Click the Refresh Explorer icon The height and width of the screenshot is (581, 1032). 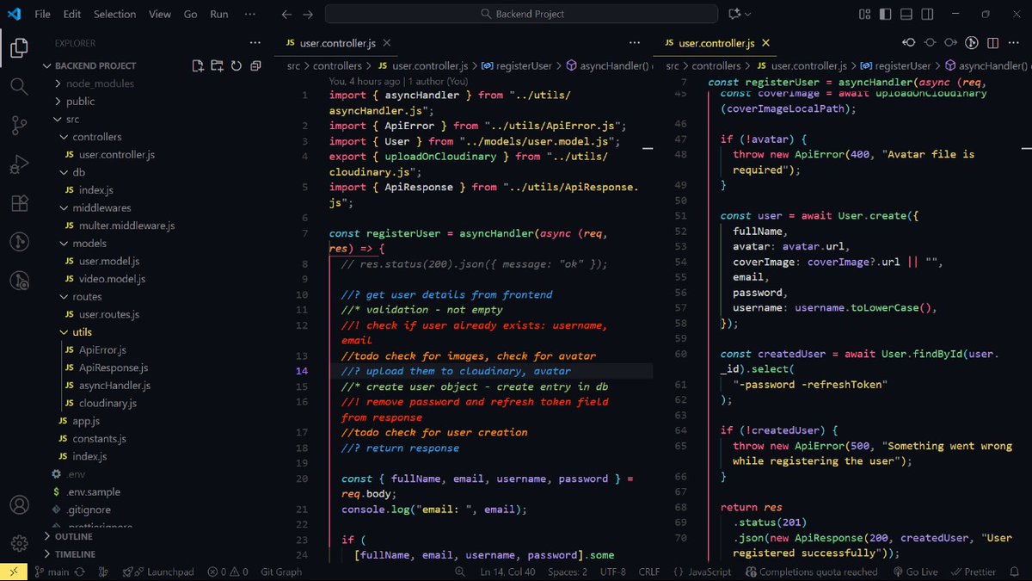point(236,65)
